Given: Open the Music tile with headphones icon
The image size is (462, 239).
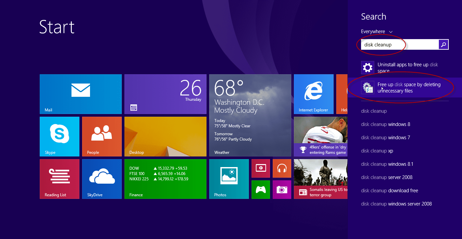Looking at the screenshot, I should point(282,168).
